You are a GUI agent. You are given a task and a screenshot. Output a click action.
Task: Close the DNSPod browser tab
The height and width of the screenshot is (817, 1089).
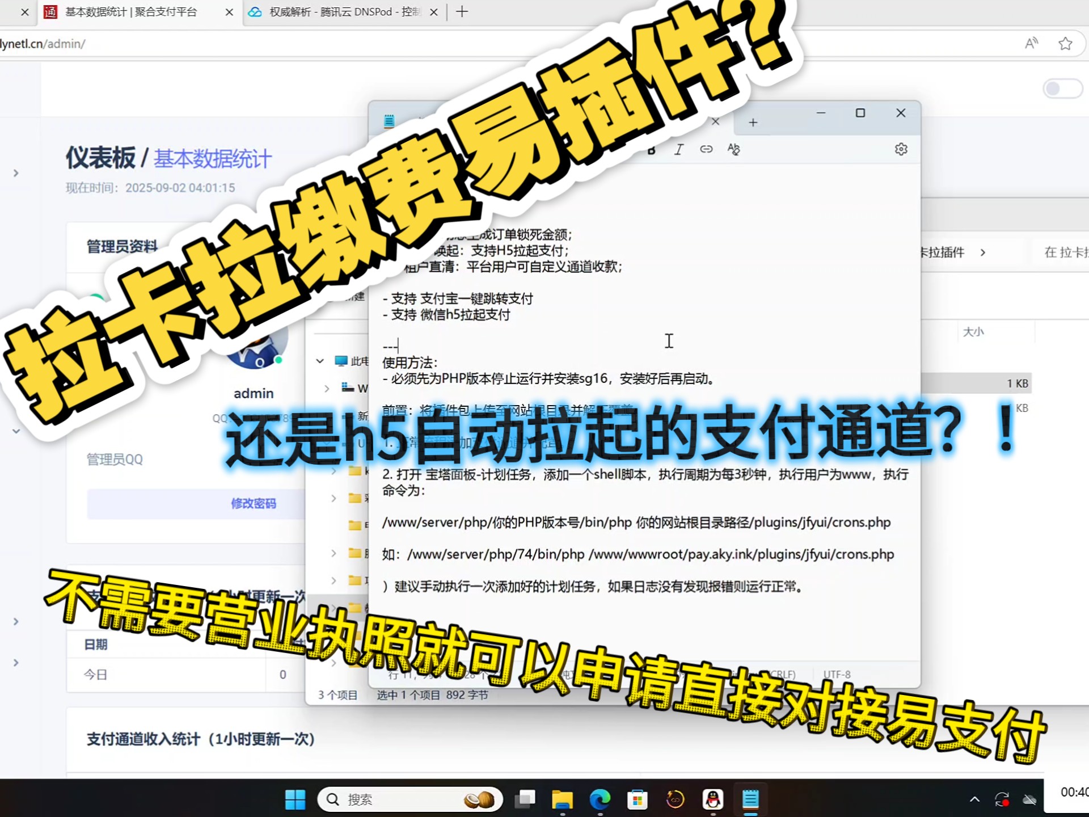(x=433, y=12)
